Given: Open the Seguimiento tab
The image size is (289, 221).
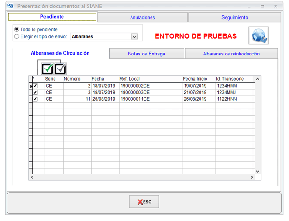Looking at the screenshot, I should (234, 17).
